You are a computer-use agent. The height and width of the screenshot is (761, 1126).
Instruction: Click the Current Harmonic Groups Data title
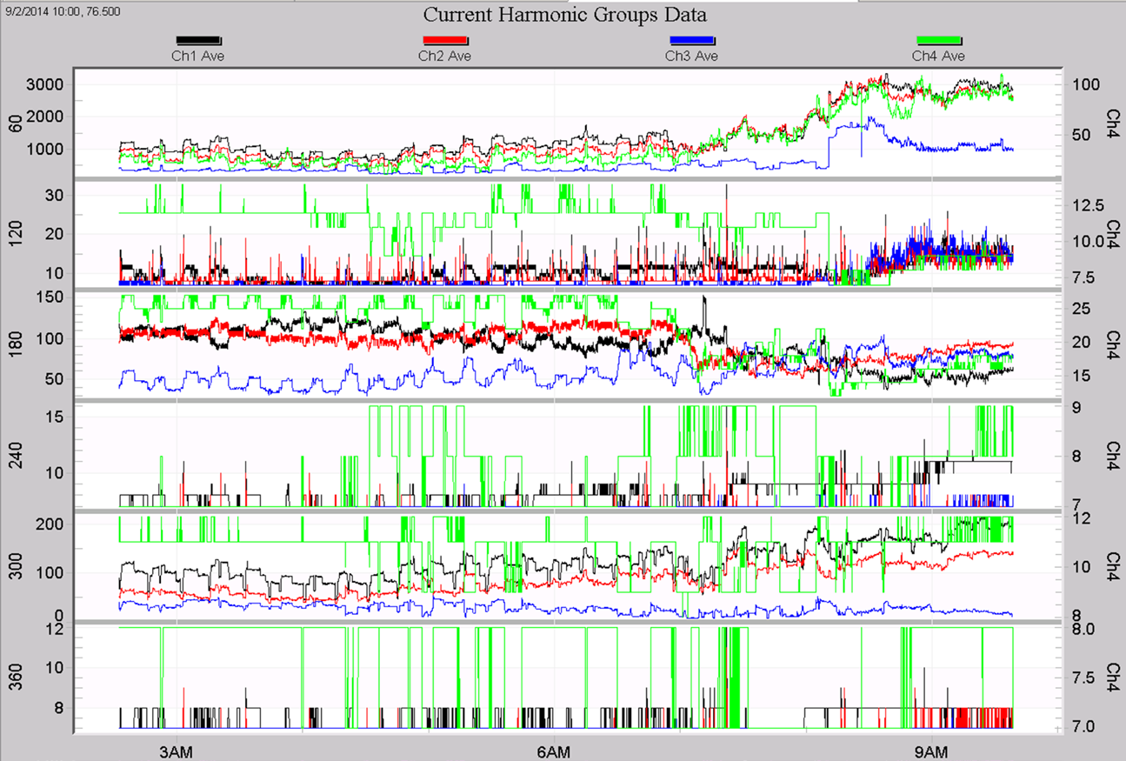point(565,15)
